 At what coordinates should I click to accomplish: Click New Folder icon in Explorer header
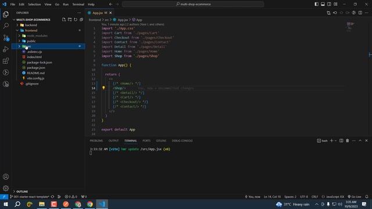[70, 20]
